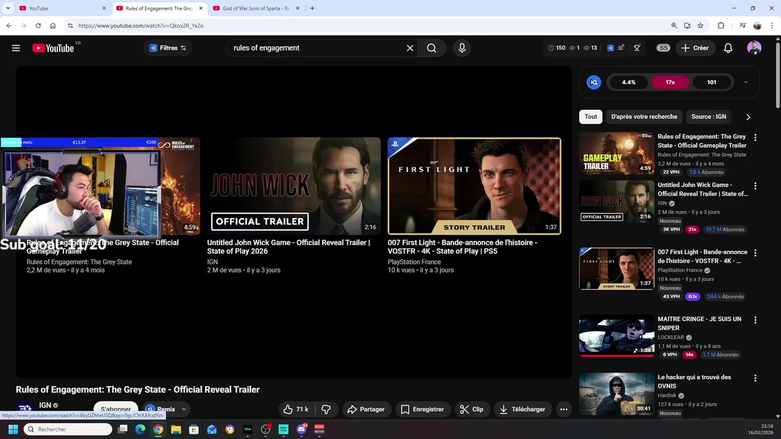Click S'abonner to subscribe to IGN
Image resolution: width=781 pixels, height=439 pixels.
116,409
